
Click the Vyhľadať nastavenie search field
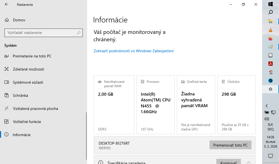(41, 33)
